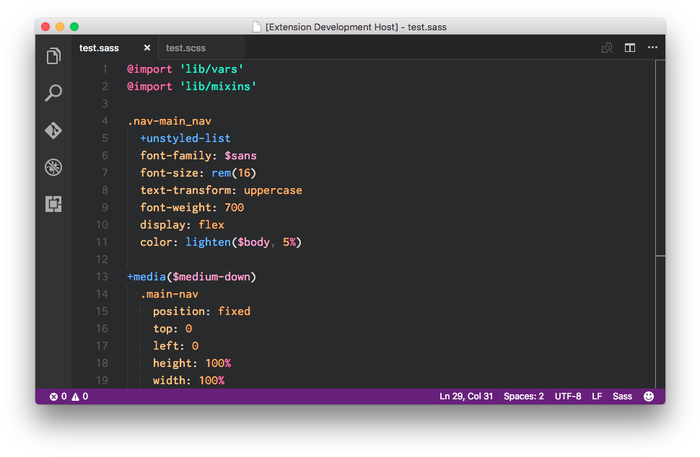Open the Debug view
This screenshot has height=457, width=700.
pyautogui.click(x=53, y=167)
